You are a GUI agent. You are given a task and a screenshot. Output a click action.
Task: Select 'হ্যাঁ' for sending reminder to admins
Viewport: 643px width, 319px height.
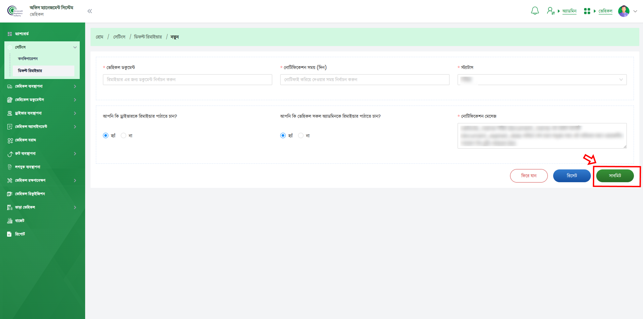(283, 135)
